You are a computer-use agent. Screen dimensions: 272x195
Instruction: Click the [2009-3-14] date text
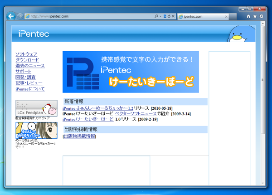(181, 114)
